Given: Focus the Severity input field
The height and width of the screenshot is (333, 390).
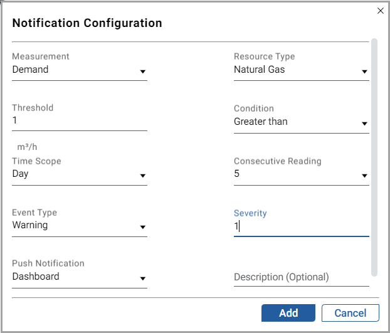Looking at the screenshot, I should coord(301,227).
